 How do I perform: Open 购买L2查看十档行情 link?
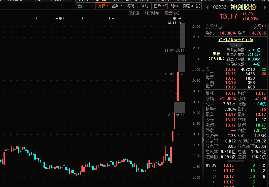click(235, 40)
